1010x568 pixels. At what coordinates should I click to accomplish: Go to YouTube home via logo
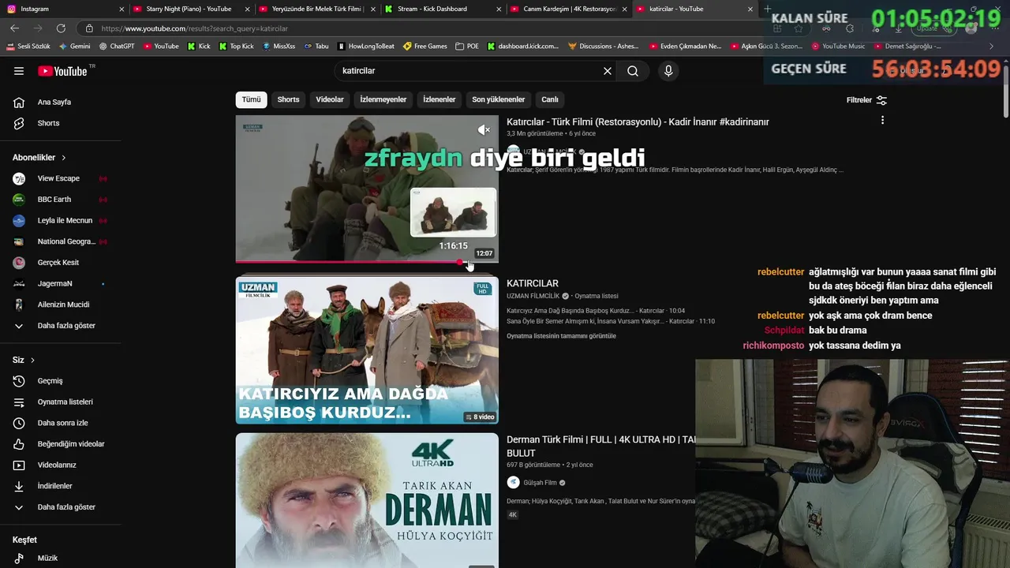point(63,71)
